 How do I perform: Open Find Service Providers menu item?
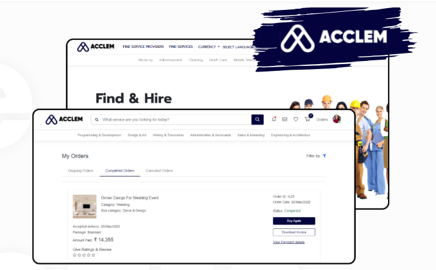click(x=143, y=47)
